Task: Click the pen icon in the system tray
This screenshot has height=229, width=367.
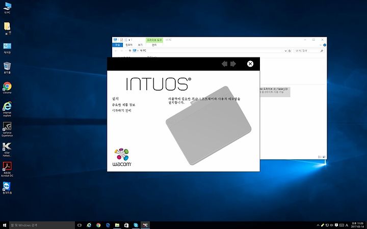Action: [323, 225]
